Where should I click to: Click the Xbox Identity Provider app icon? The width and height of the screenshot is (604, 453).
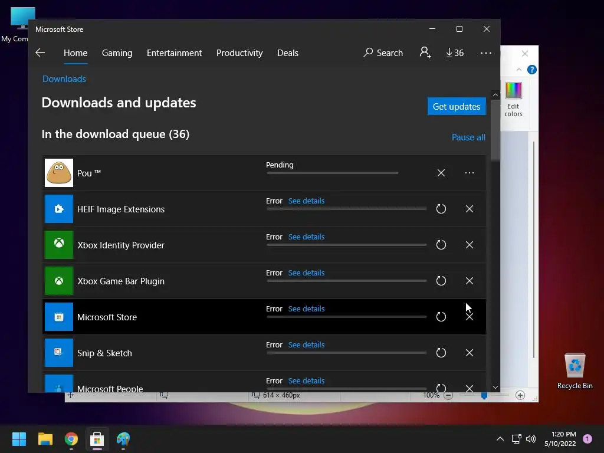pos(59,245)
